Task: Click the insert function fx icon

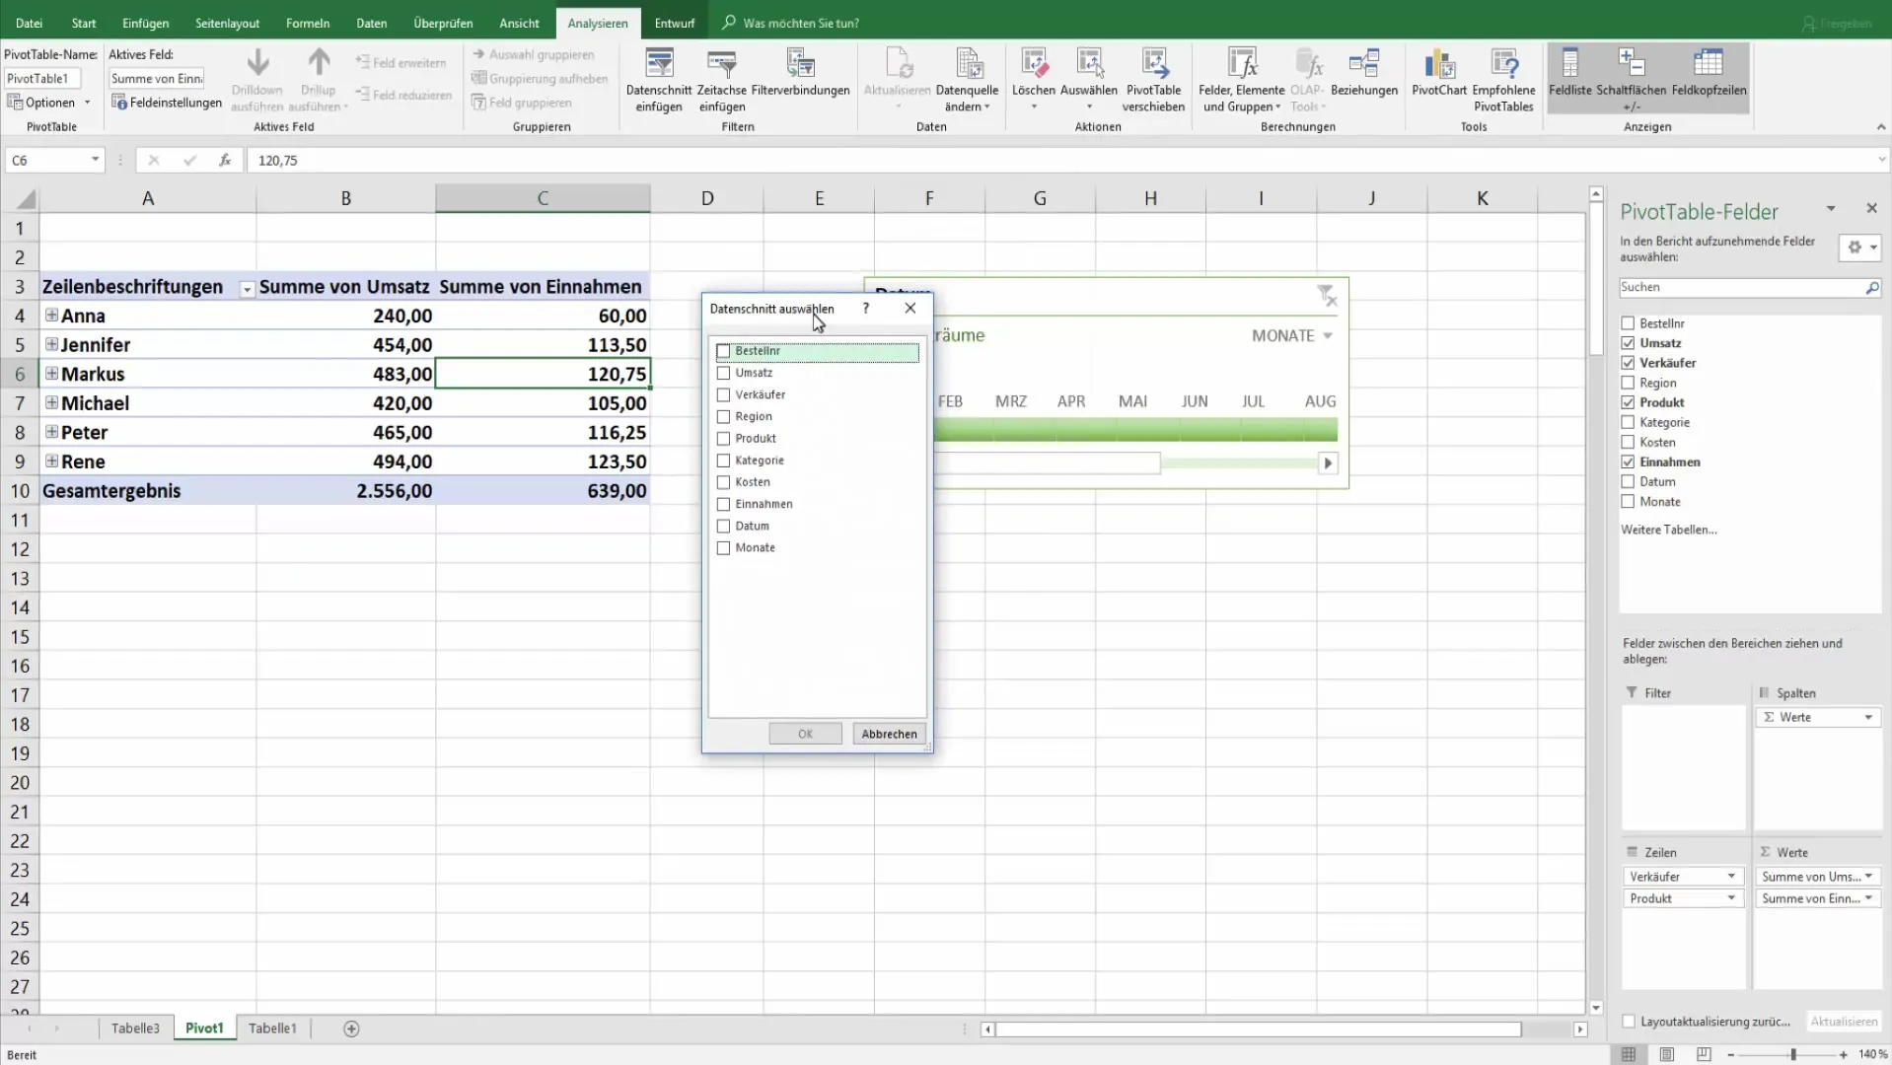Action: click(x=225, y=160)
